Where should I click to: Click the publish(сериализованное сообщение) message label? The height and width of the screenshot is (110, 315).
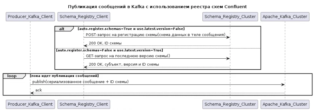pyautogui.click(x=80, y=82)
